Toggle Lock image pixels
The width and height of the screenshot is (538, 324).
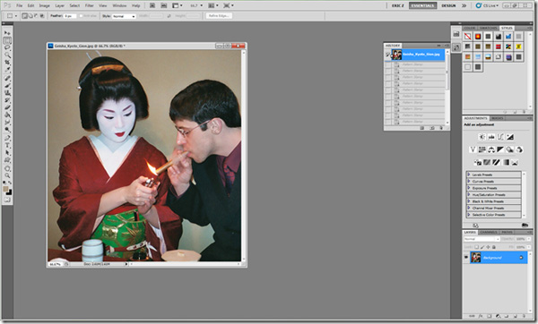(x=482, y=247)
